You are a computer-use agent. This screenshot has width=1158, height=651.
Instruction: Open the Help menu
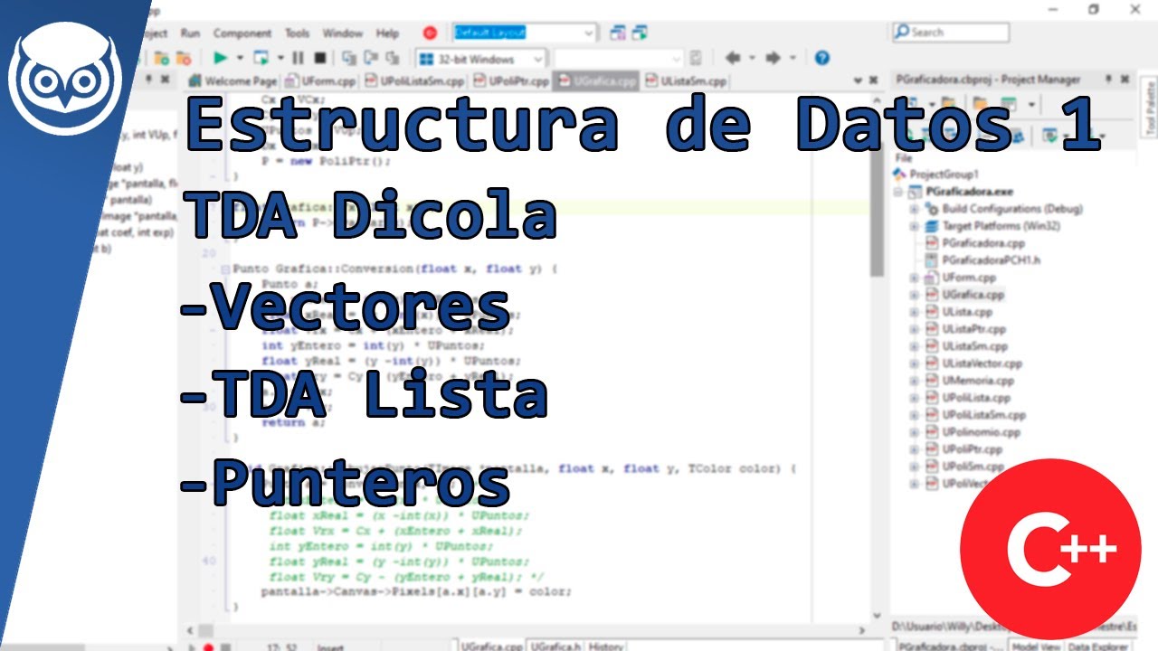click(x=387, y=33)
